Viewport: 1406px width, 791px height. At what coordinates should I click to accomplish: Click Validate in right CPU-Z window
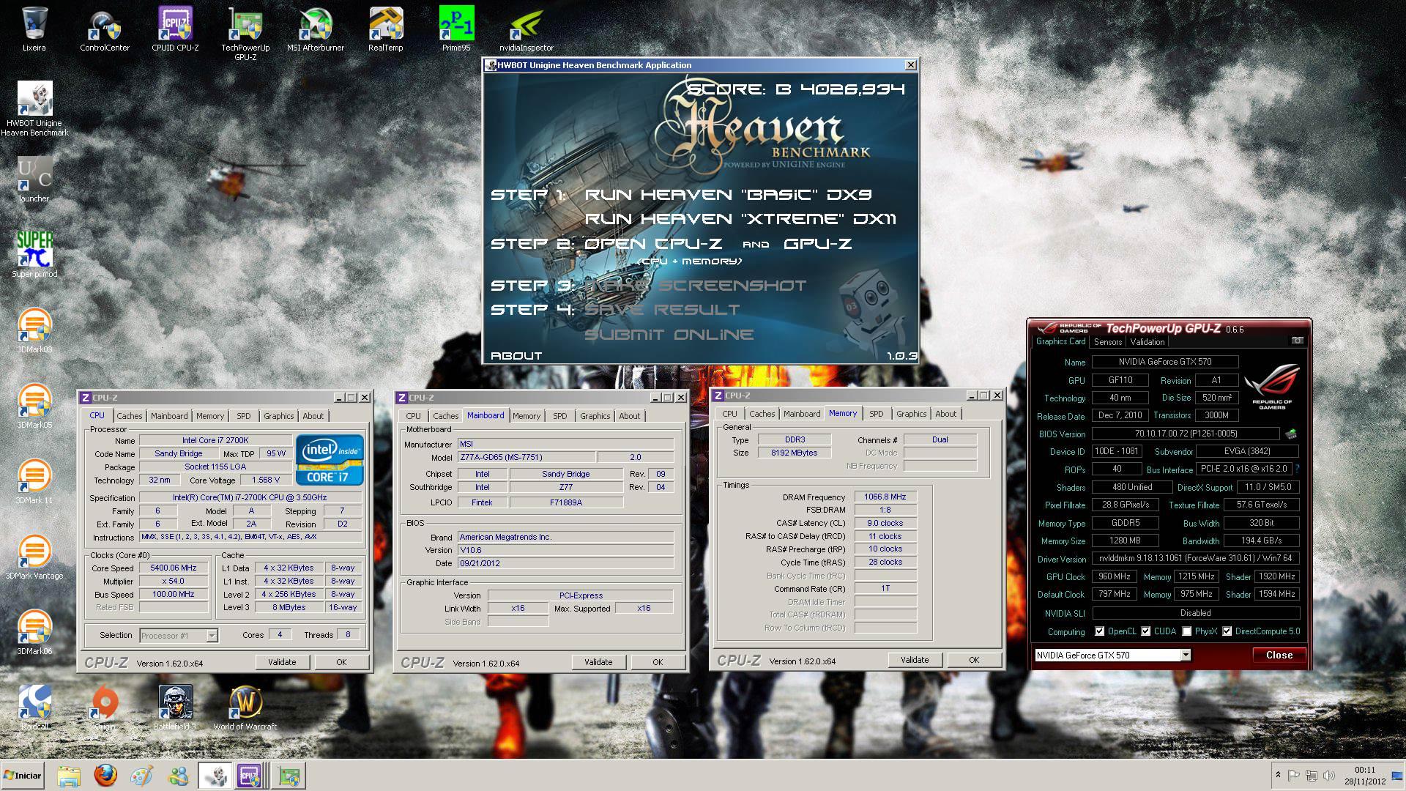point(915,660)
